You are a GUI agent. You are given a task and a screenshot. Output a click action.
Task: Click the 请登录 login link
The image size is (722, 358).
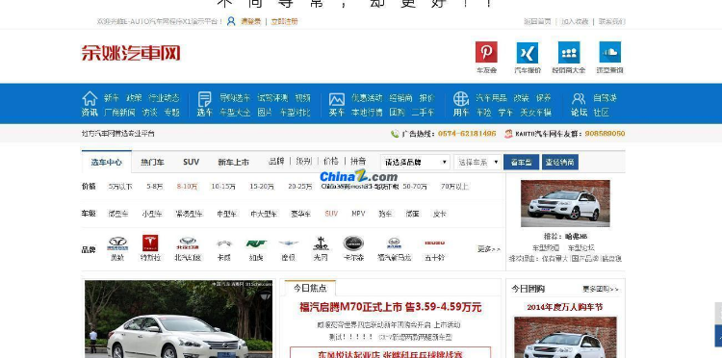[250, 21]
